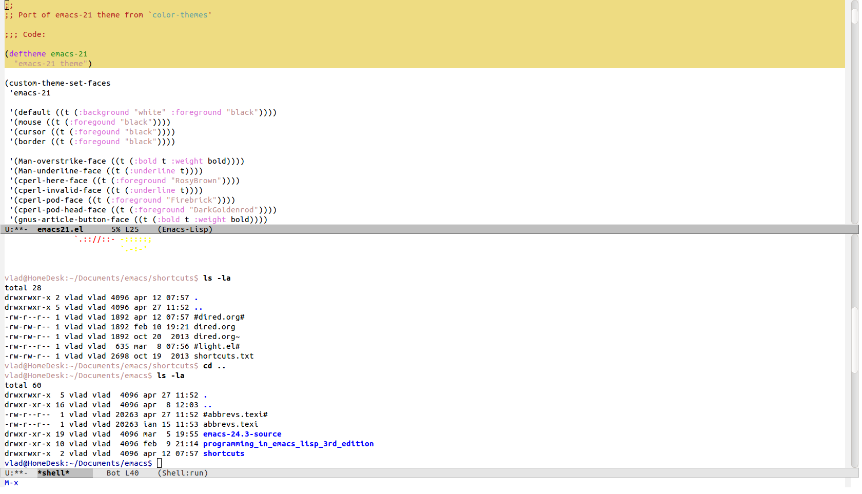Click the #abbrevs.texi# file name

(236, 414)
